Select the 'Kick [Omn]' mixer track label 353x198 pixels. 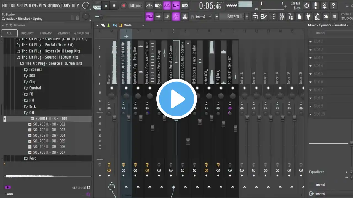coord(218,76)
